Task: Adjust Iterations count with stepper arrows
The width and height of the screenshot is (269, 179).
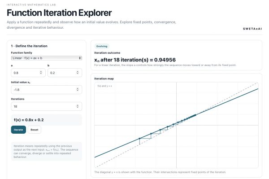Action: (78, 106)
